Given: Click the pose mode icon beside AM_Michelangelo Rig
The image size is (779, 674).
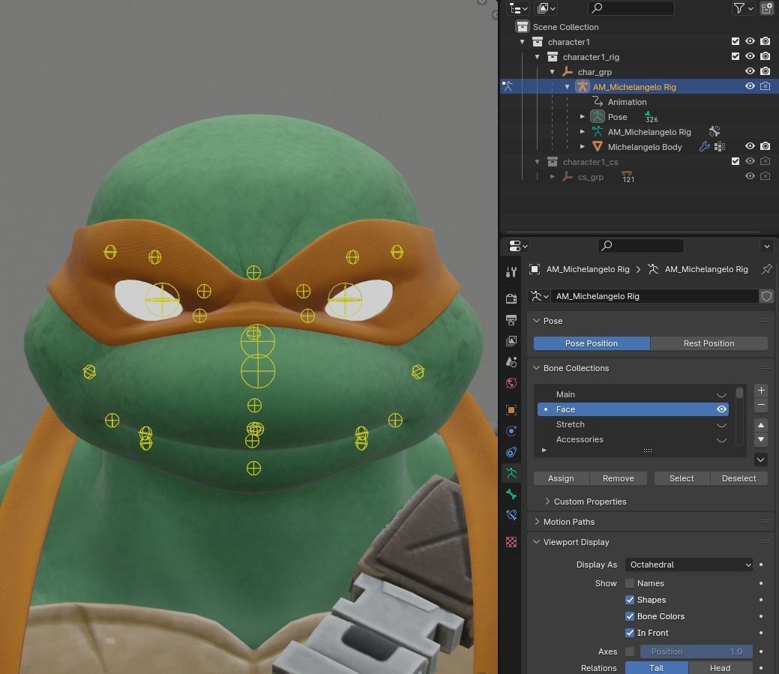Looking at the screenshot, I should tap(508, 86).
